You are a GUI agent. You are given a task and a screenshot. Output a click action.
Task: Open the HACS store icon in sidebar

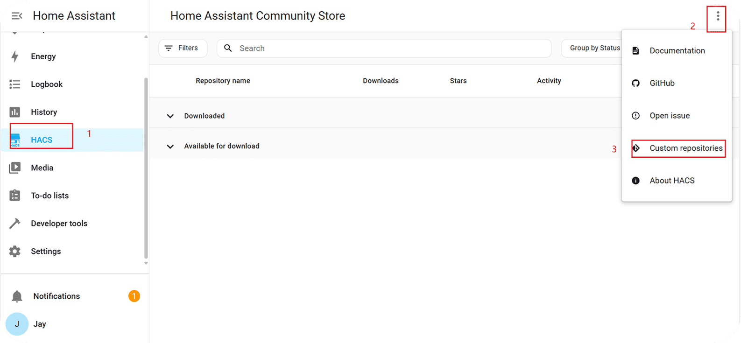[x=15, y=140]
